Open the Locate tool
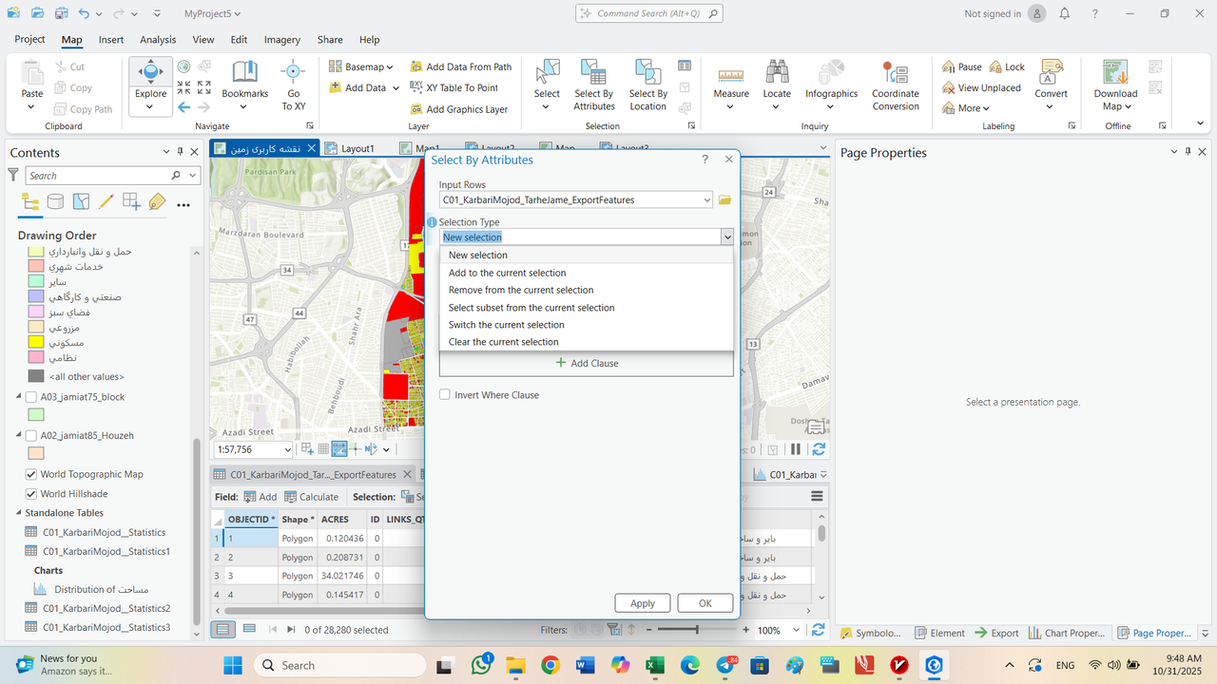The image size is (1217, 684). [x=777, y=85]
